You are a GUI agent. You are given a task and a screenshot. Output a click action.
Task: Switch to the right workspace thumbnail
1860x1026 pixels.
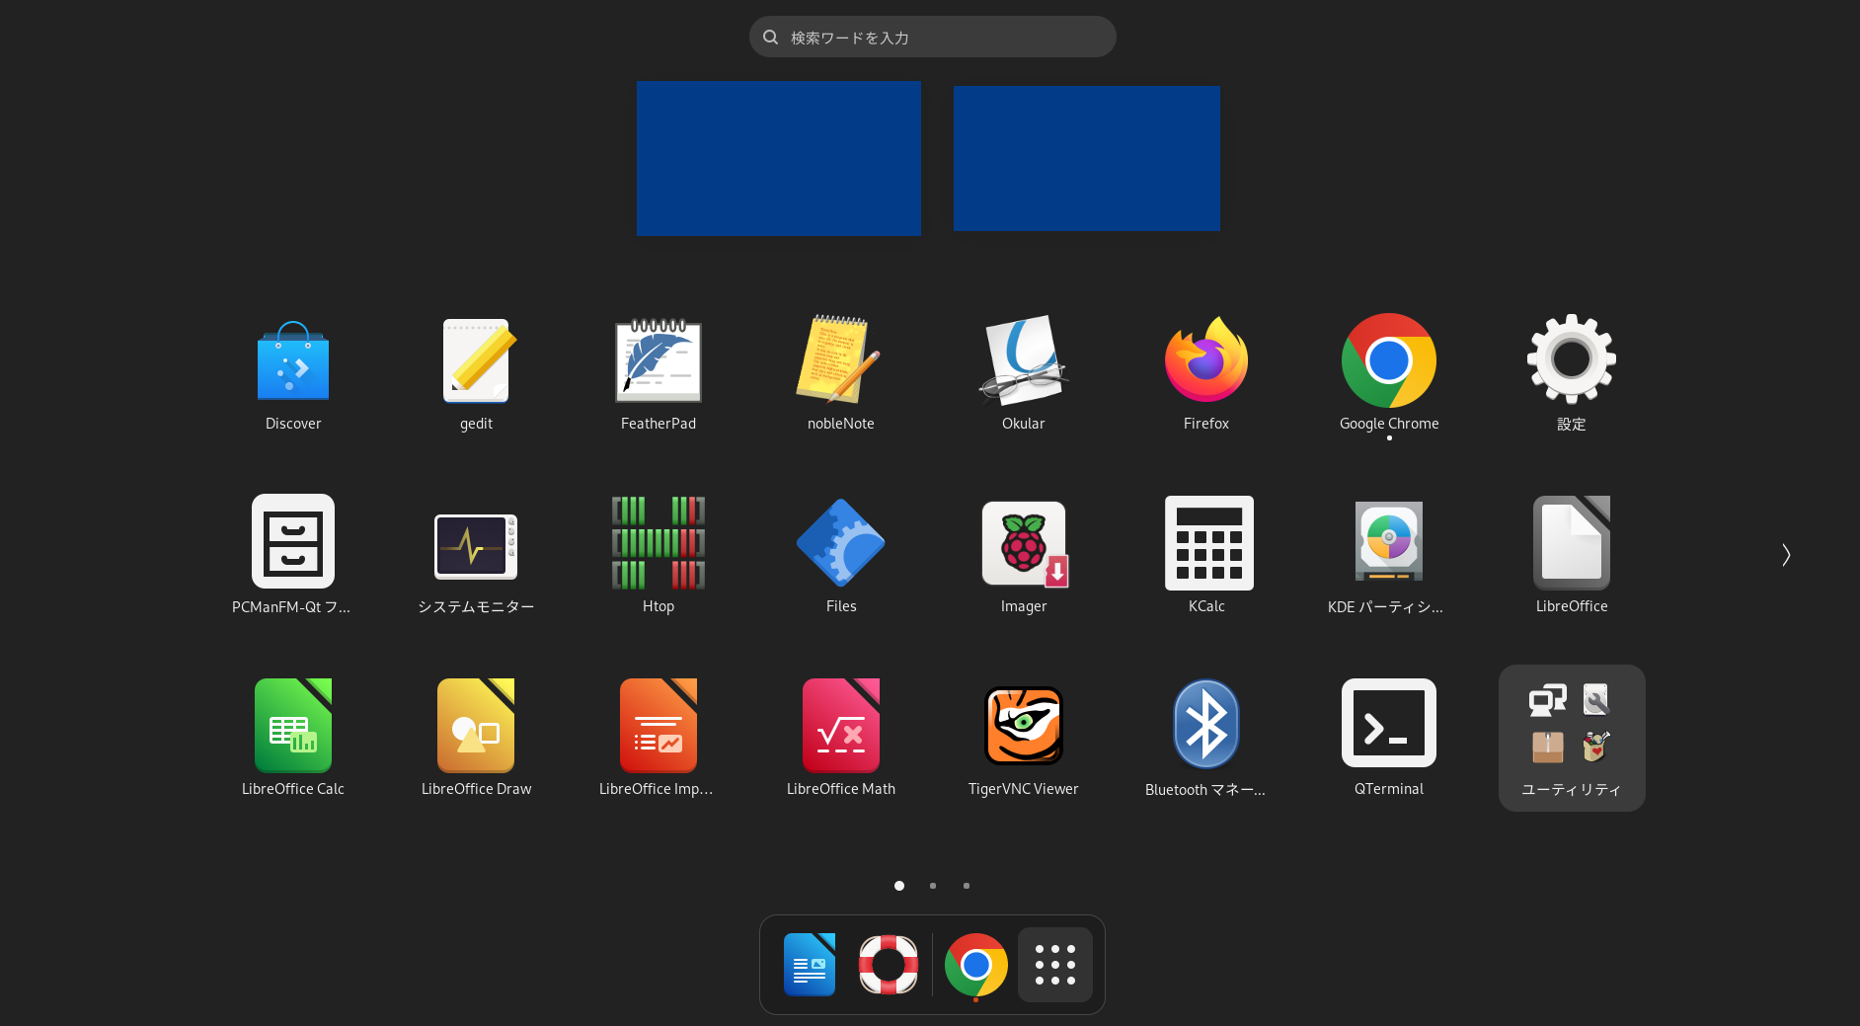[x=1087, y=158]
